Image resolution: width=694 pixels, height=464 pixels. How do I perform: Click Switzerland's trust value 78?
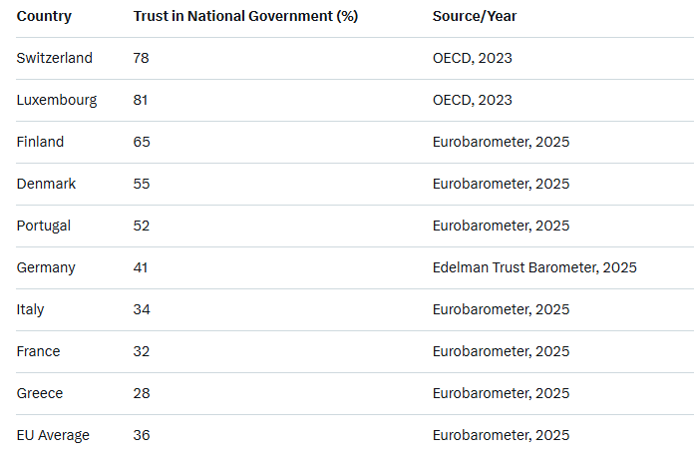point(142,58)
